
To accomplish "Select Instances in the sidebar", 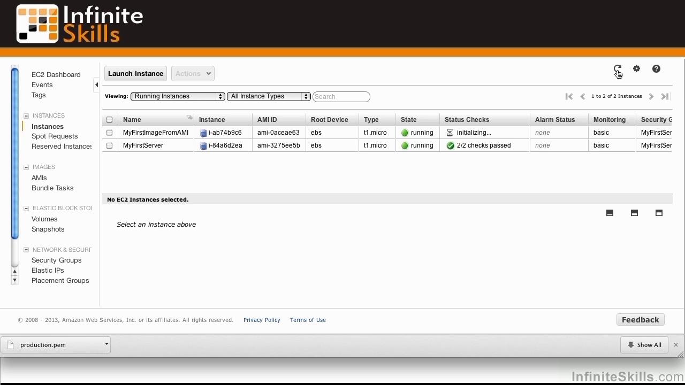I will pyautogui.click(x=48, y=127).
